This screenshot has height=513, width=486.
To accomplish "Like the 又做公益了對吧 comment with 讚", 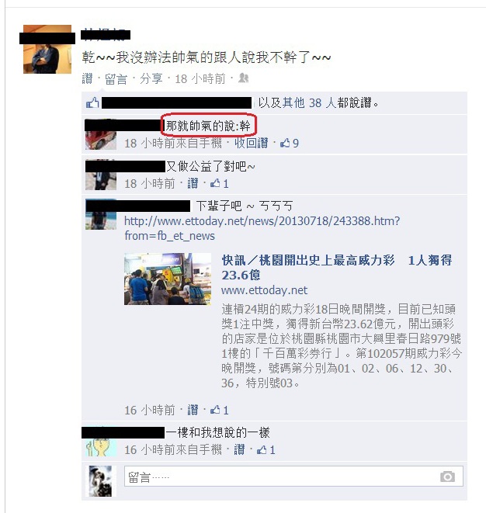I will pyautogui.click(x=193, y=183).
